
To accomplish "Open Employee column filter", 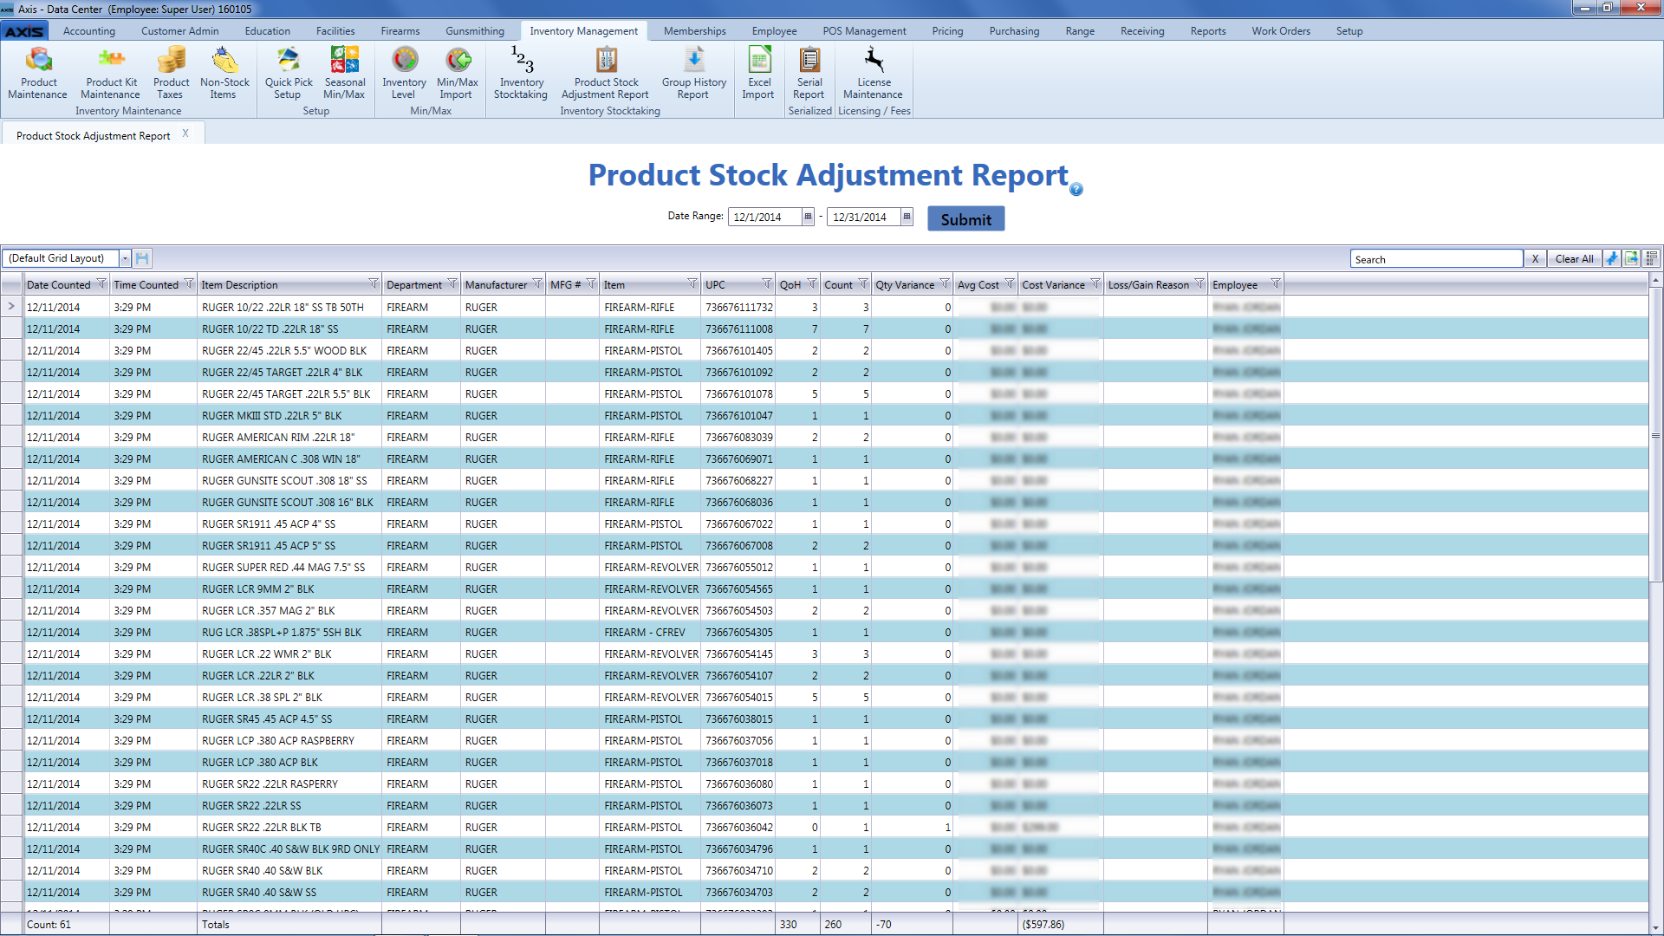I will pos(1276,283).
